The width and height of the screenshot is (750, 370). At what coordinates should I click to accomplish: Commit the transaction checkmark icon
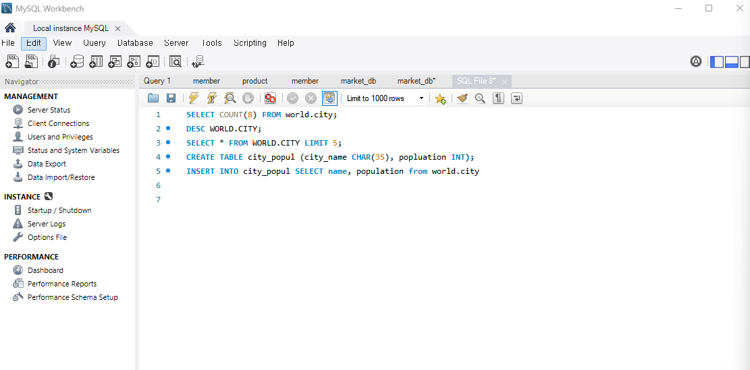(x=293, y=98)
